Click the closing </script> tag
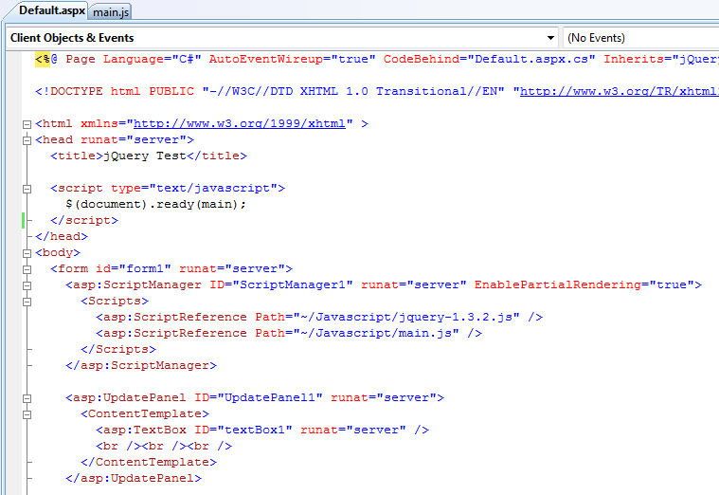 [84, 220]
